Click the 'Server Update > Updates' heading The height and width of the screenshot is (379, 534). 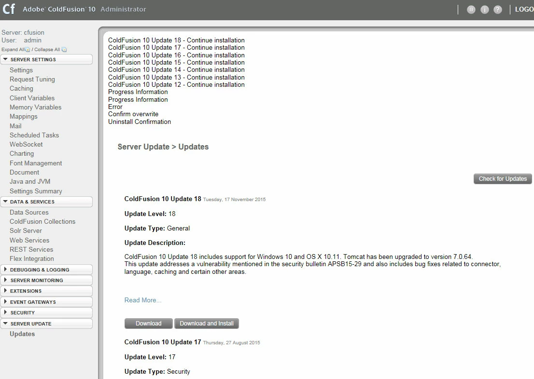tap(163, 147)
